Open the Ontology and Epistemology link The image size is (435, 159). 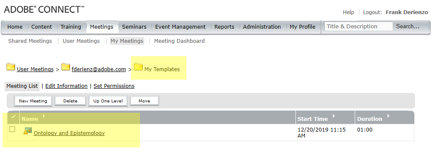(69, 133)
